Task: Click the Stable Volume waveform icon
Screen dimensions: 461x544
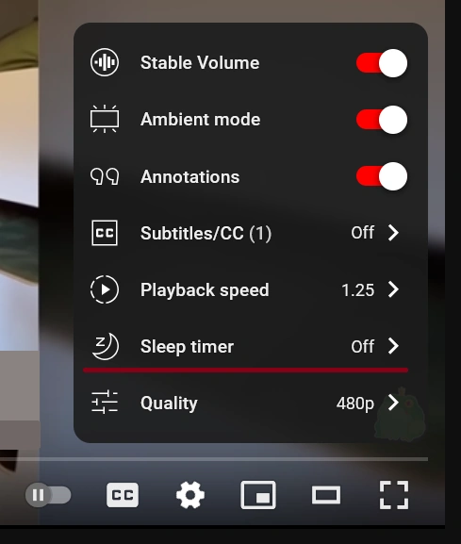Action: tap(105, 63)
